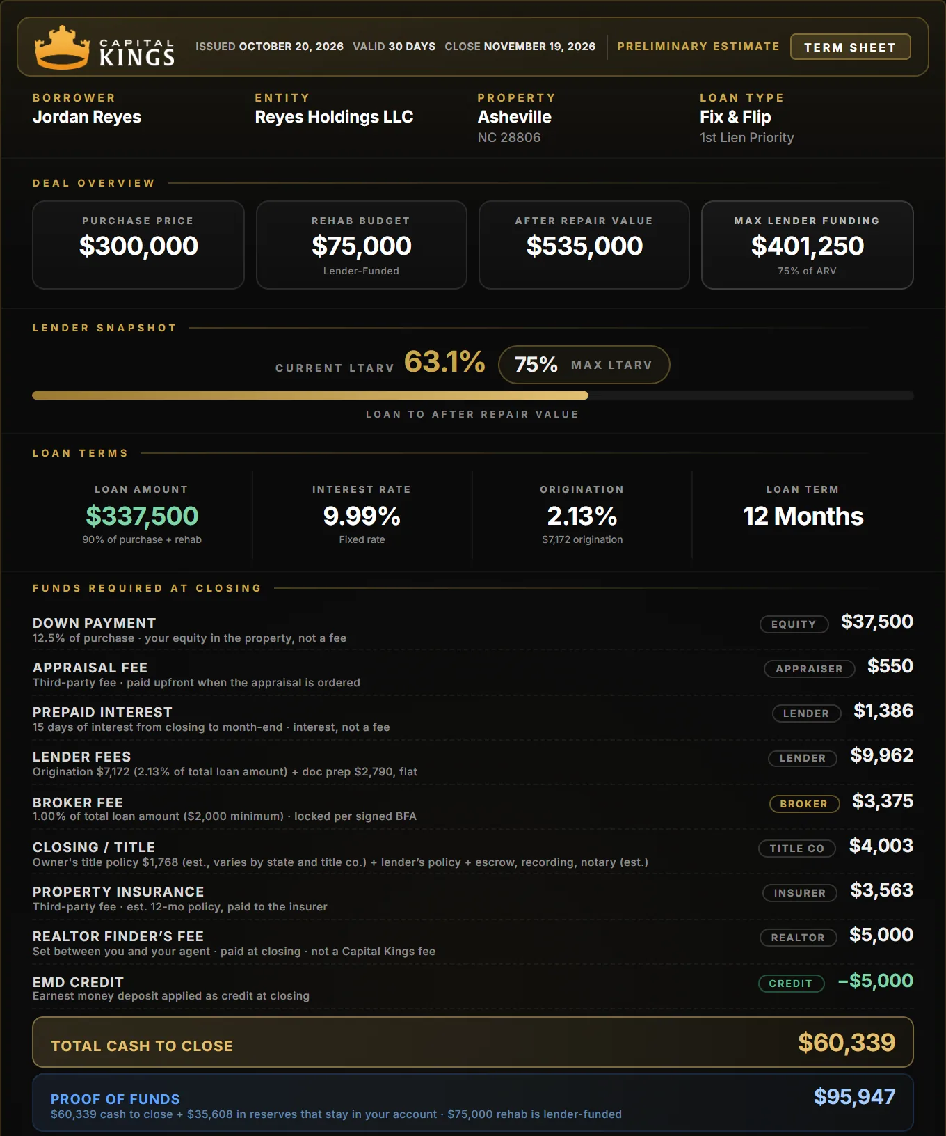Select the After Repair Value card
Screen dimensions: 946x1136
click(584, 245)
